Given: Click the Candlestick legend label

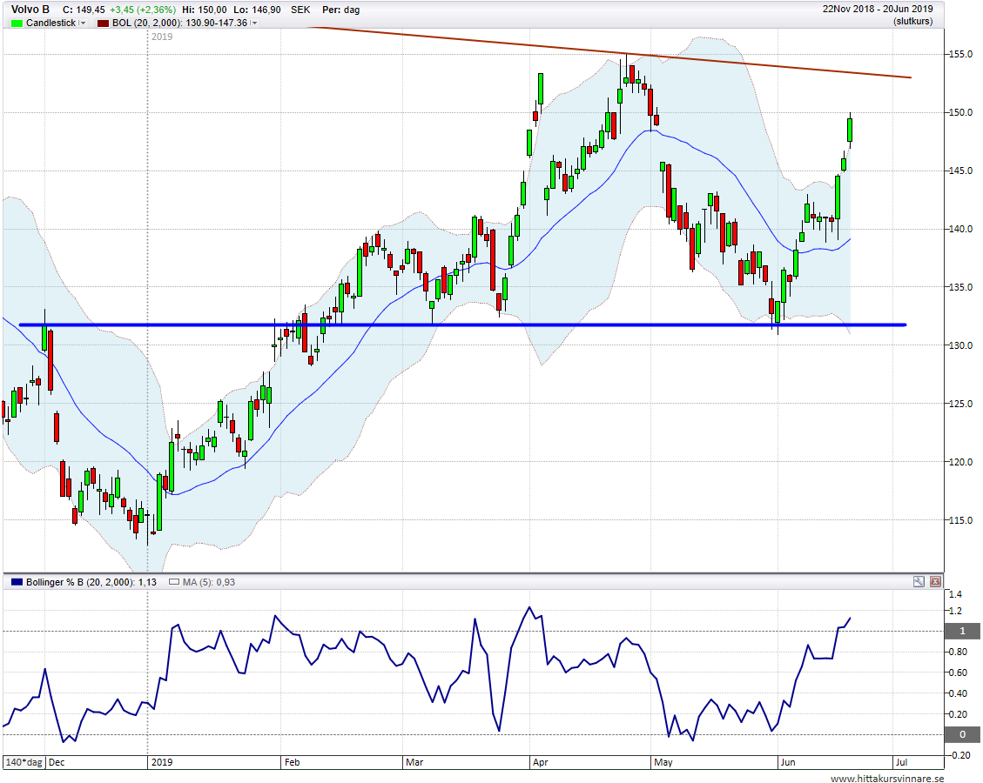Looking at the screenshot, I should [50, 23].
